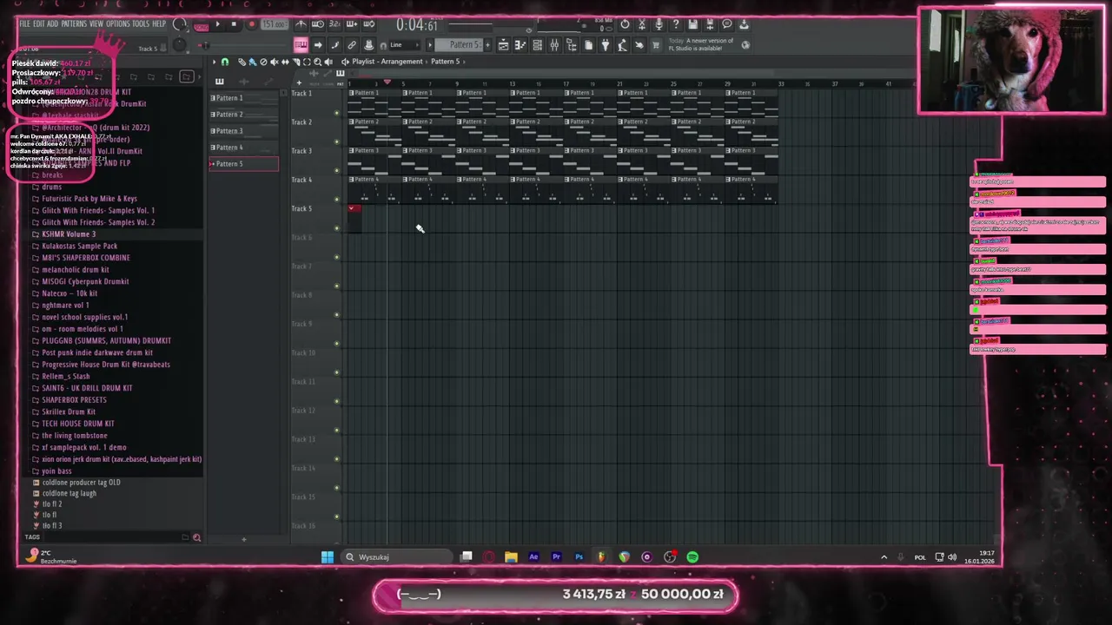Open the Mixer view icon
The width and height of the screenshot is (1112, 625).
pos(554,45)
